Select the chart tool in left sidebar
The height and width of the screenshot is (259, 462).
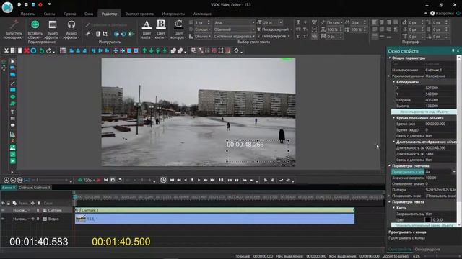(12, 135)
